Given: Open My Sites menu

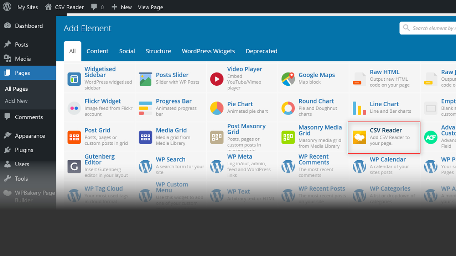Looking at the screenshot, I should coord(27,7).
